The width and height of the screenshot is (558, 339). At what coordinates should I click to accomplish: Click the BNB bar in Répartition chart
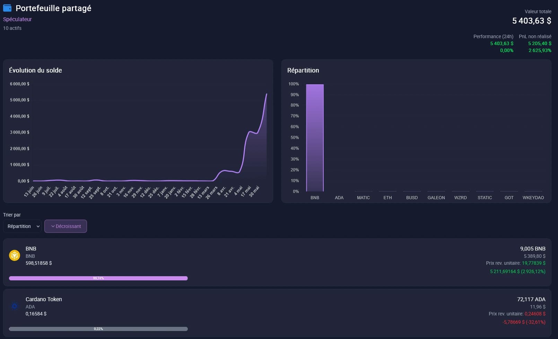click(x=315, y=138)
